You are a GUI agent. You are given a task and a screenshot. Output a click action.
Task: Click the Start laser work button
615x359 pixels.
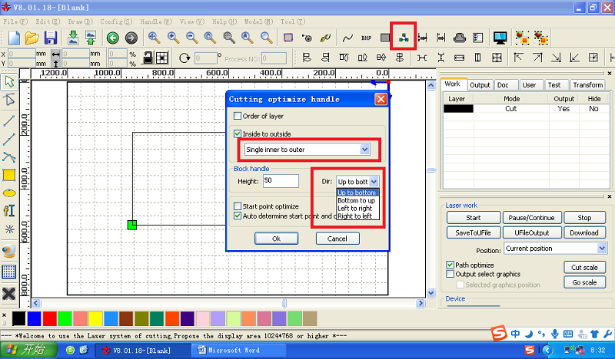pyautogui.click(x=474, y=218)
